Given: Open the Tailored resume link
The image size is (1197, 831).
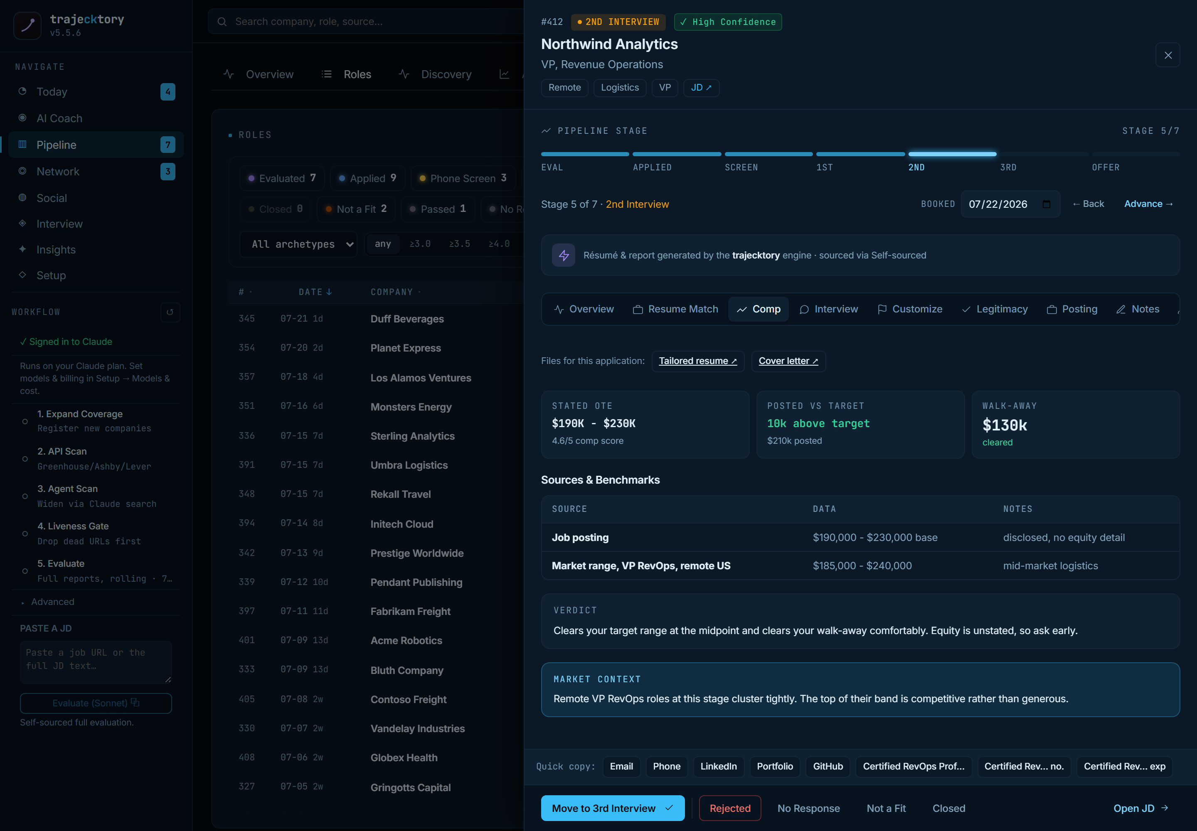Looking at the screenshot, I should pyautogui.click(x=697, y=361).
